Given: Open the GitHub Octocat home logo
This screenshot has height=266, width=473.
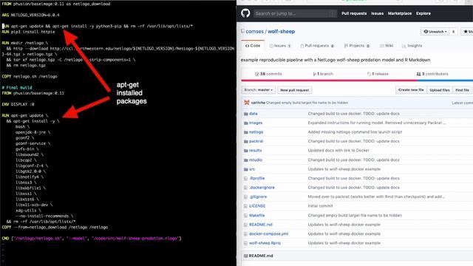Looking at the screenshot, I should pyautogui.click(x=245, y=13).
